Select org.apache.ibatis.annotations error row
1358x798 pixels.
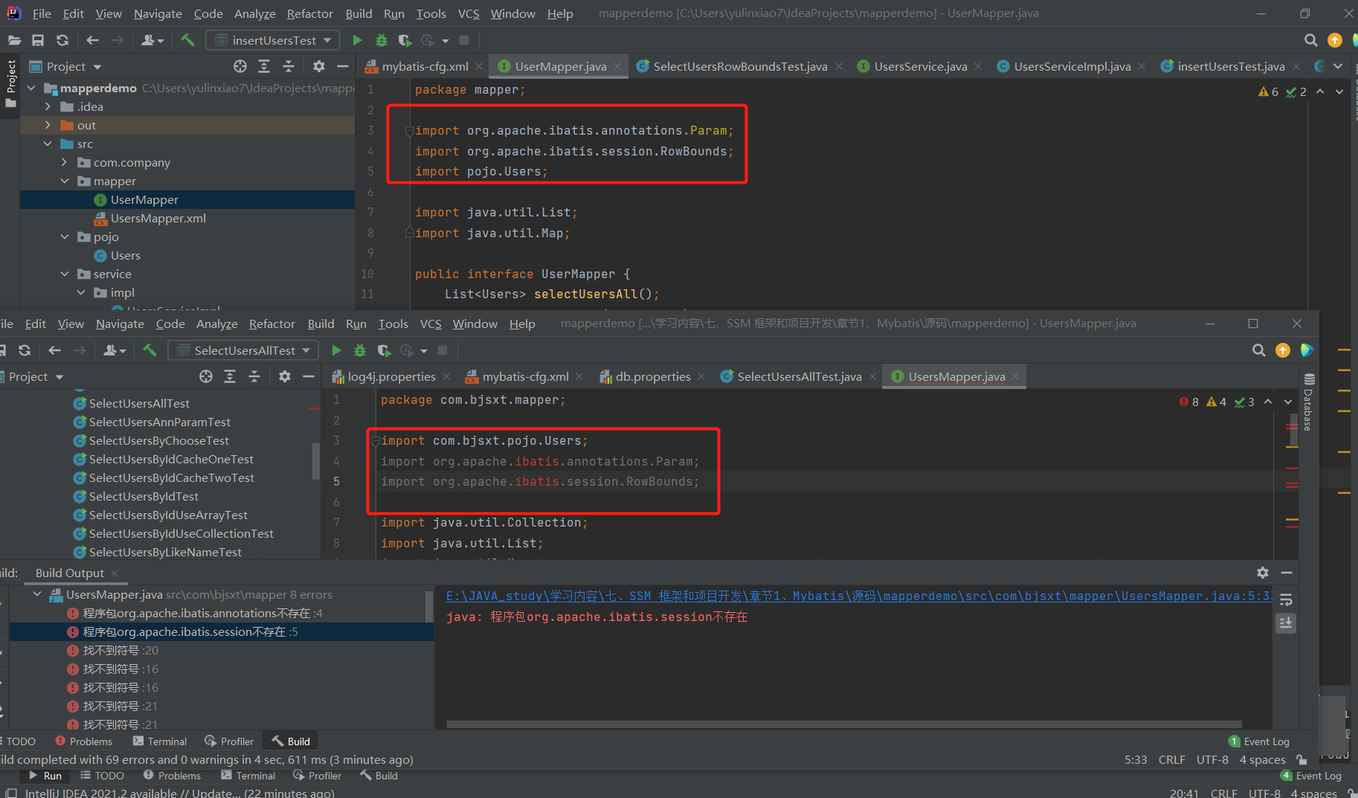click(x=222, y=613)
